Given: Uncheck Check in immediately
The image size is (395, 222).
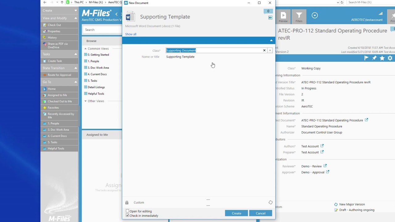Looking at the screenshot, I should click(x=127, y=216).
